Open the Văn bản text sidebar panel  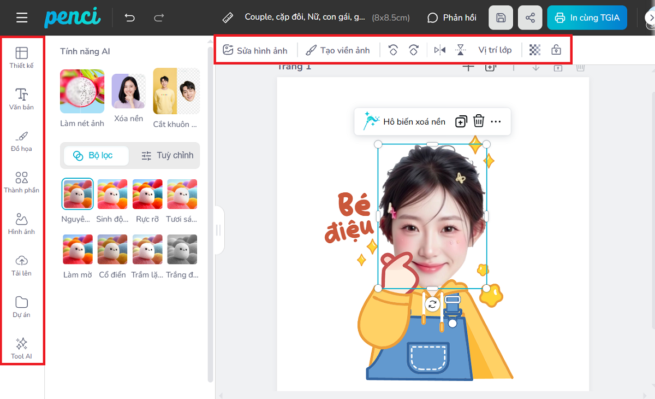click(22, 99)
